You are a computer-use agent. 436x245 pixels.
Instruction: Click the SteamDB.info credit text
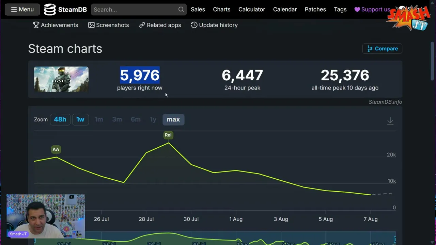pyautogui.click(x=385, y=102)
